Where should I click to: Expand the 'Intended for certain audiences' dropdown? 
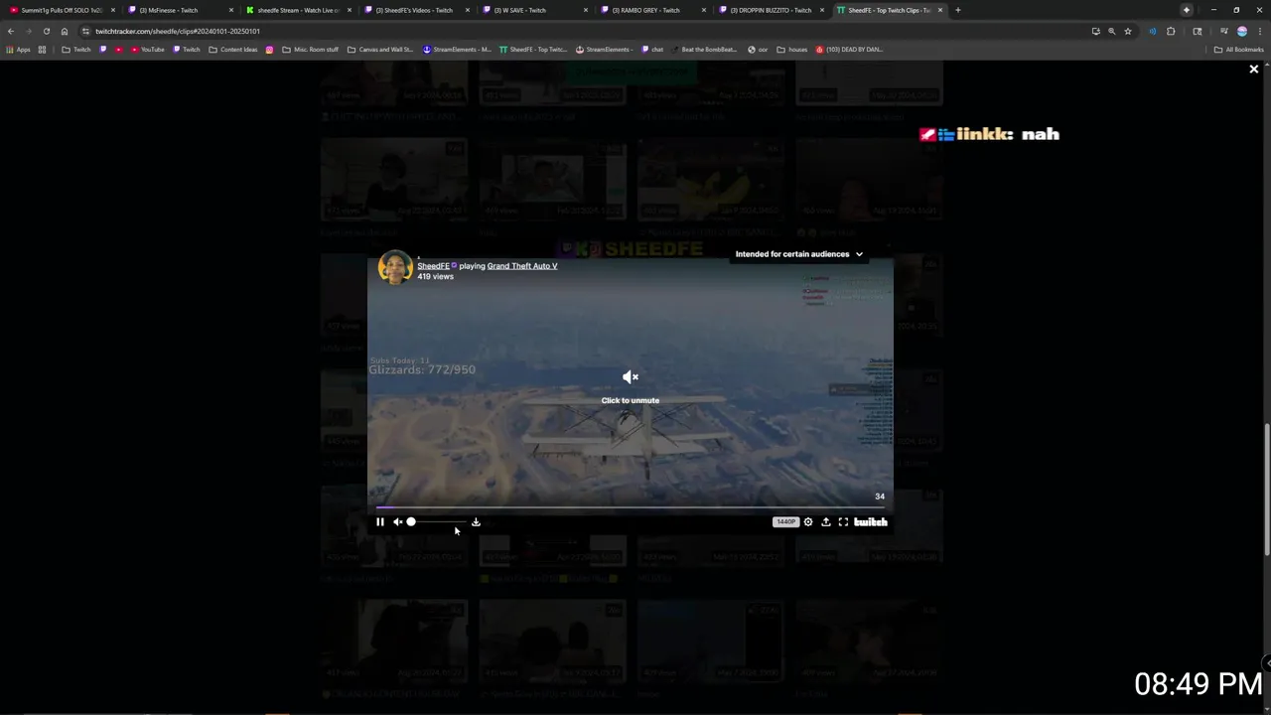click(x=799, y=254)
